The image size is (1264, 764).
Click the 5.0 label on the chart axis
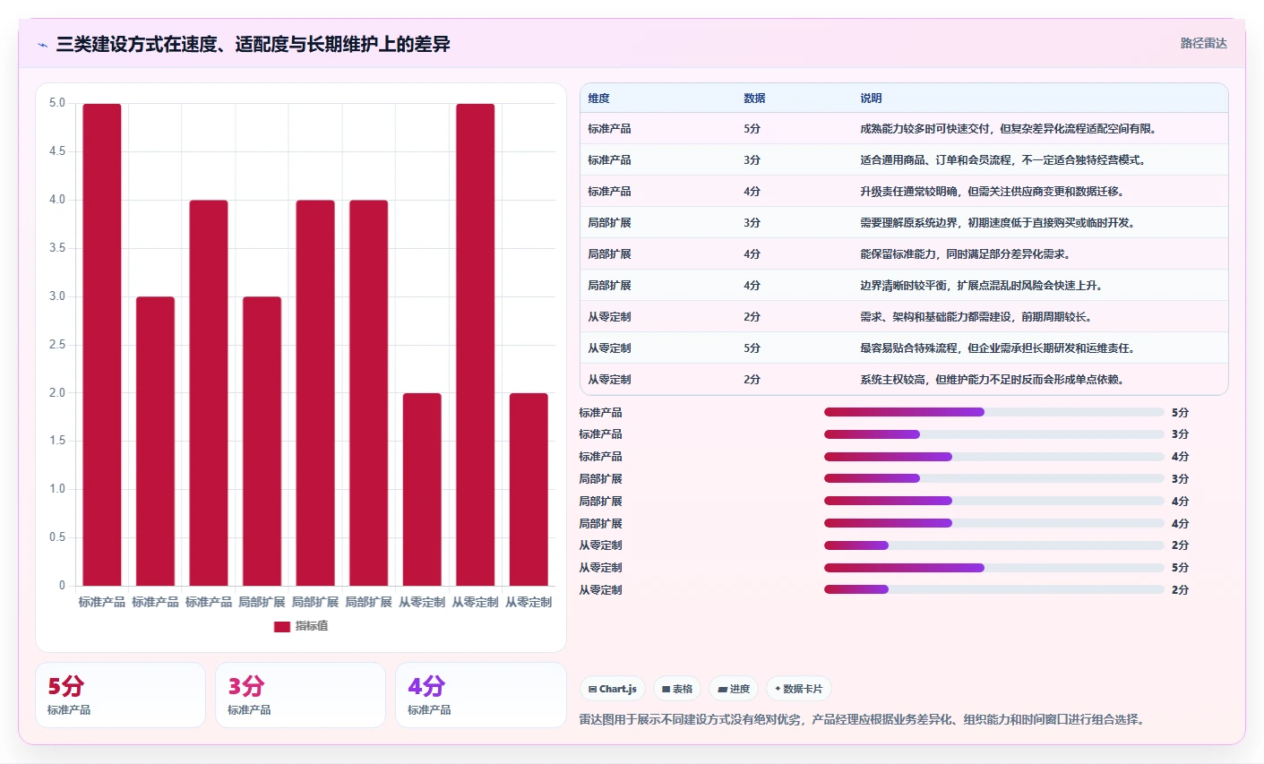pos(57,103)
